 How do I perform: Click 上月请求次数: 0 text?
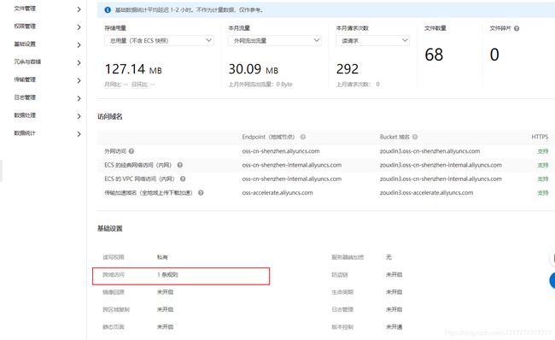click(x=358, y=85)
